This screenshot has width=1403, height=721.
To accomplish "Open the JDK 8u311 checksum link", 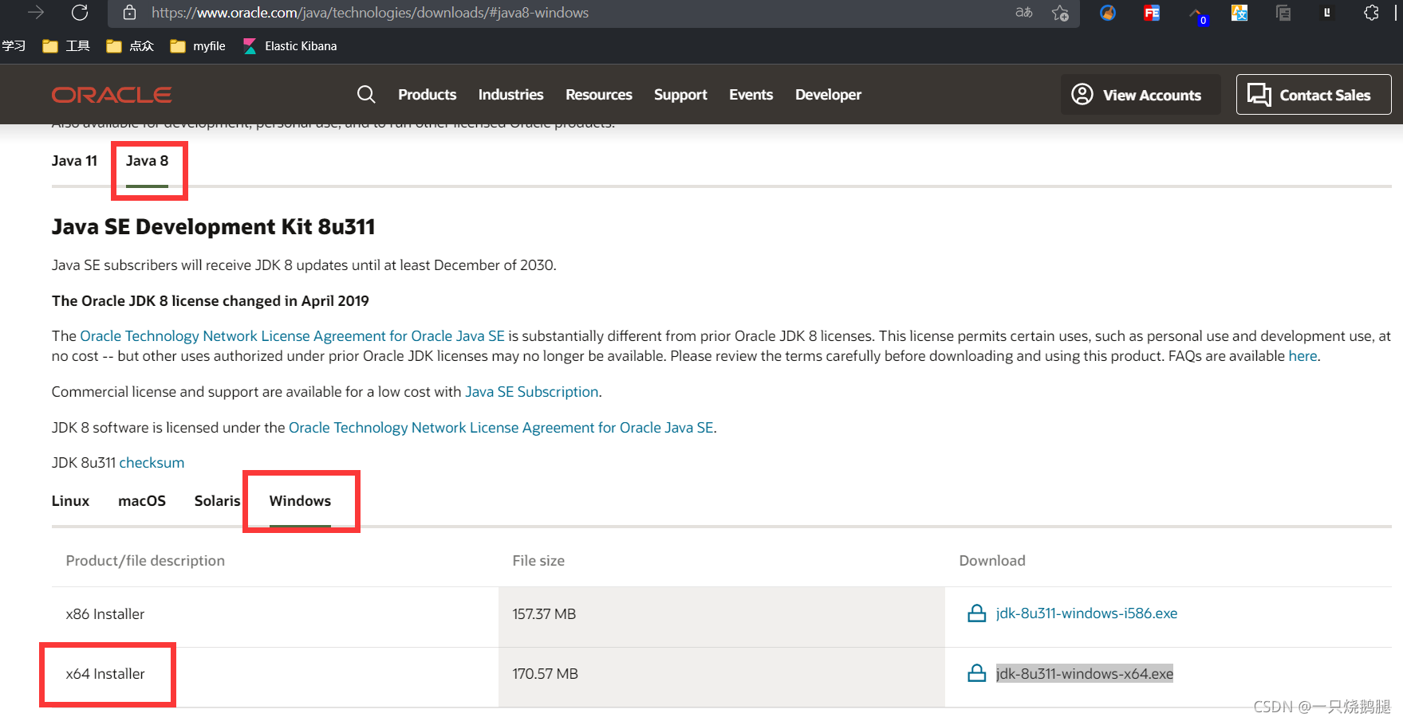I will pos(152,463).
